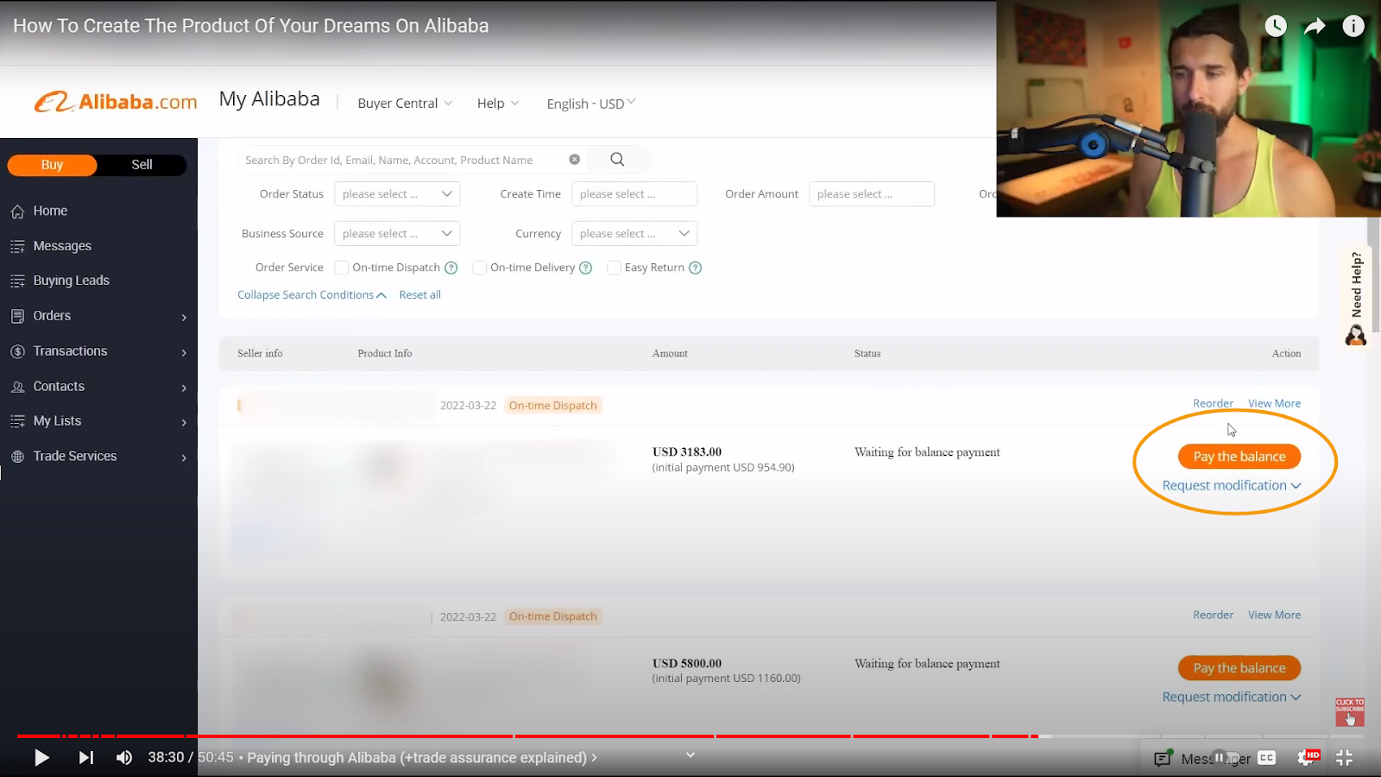Open the YouTube settings gear

pyautogui.click(x=1307, y=757)
